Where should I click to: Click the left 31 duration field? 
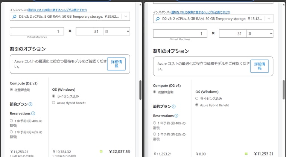point(90,31)
